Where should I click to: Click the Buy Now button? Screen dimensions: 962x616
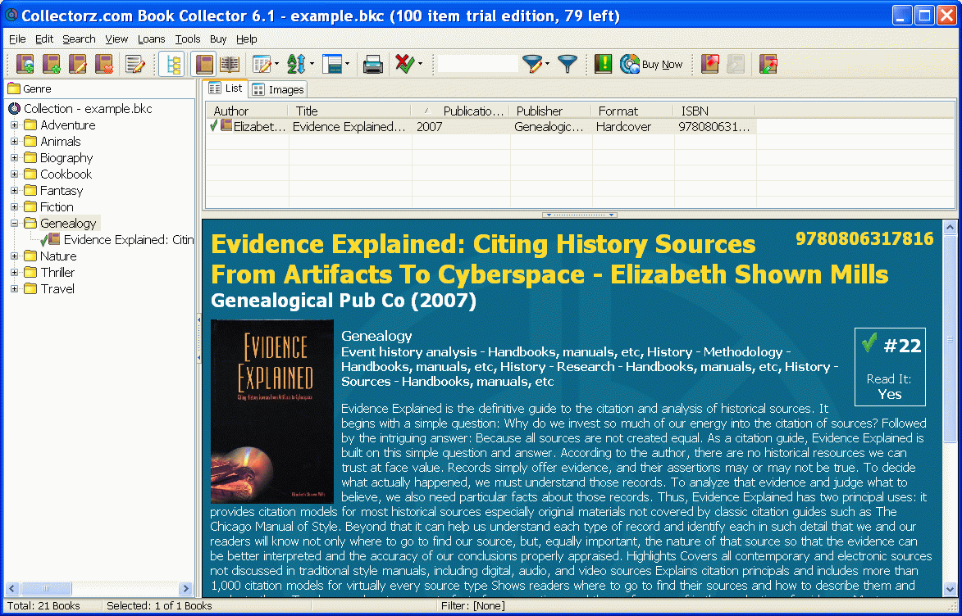pyautogui.click(x=651, y=65)
